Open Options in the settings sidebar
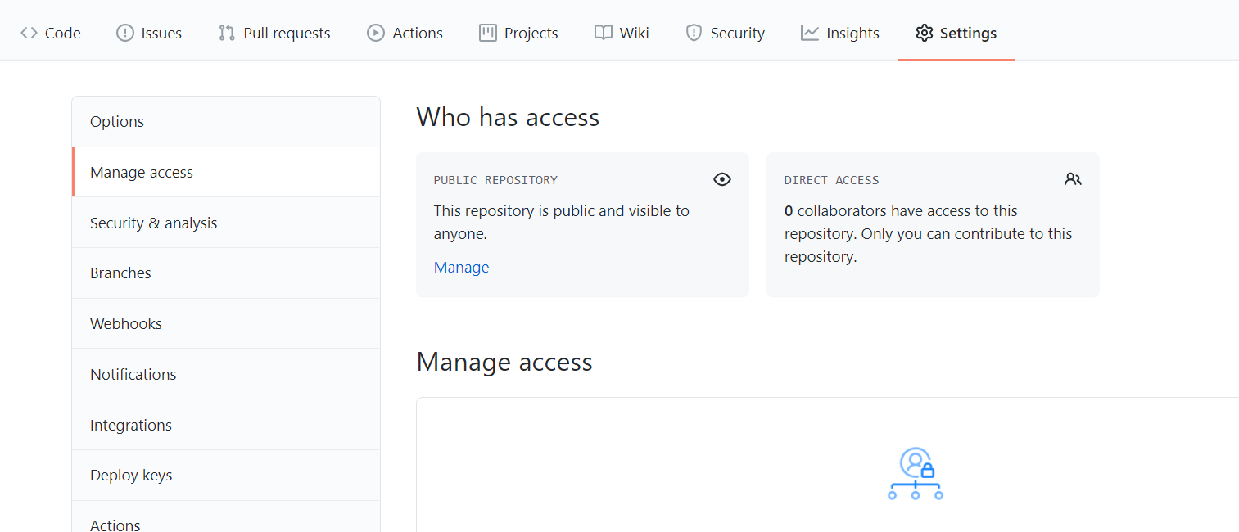1239x532 pixels. pos(117,122)
